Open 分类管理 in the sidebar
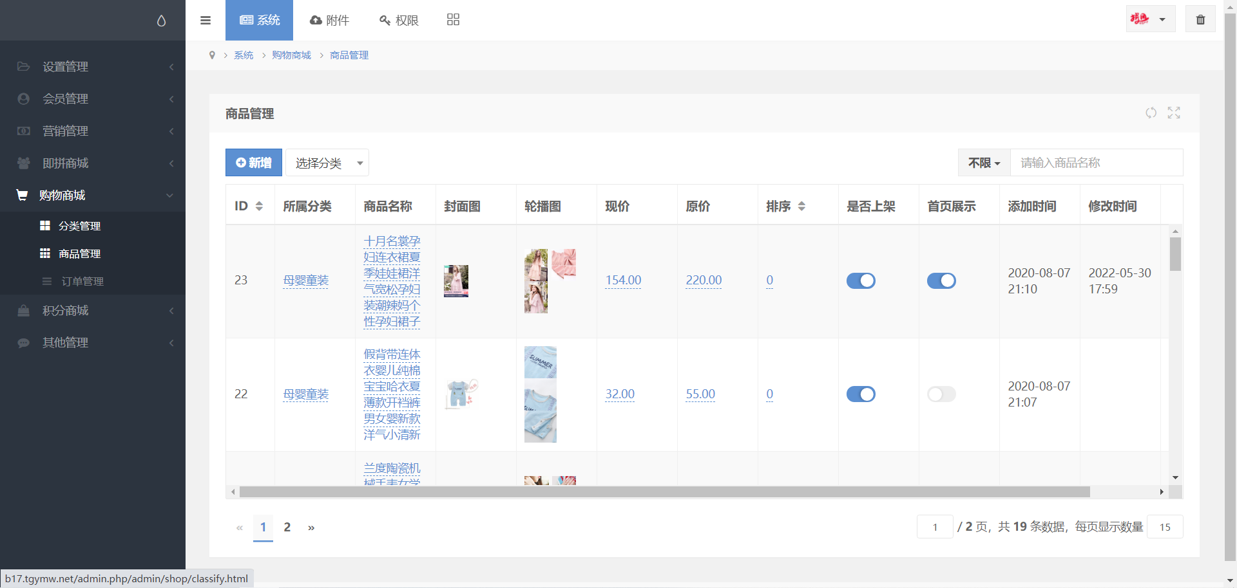The image size is (1237, 588). pyautogui.click(x=79, y=226)
